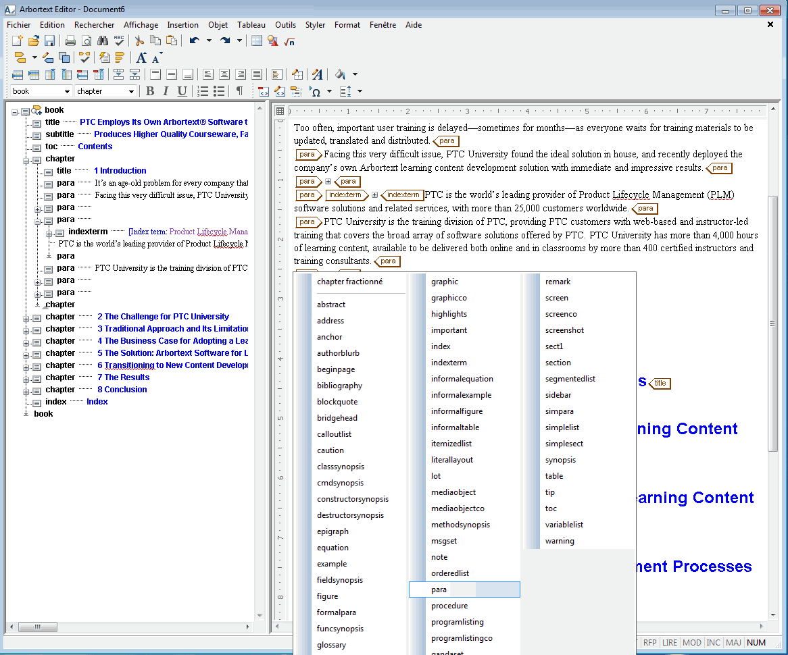This screenshot has height=655, width=788.
Task: Run the ABC spell check icon
Action: [x=118, y=41]
